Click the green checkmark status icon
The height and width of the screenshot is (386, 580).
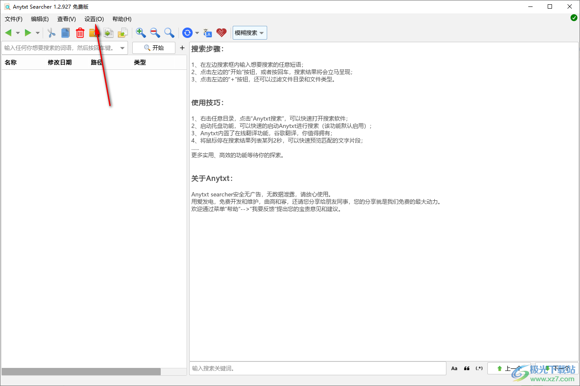pyautogui.click(x=574, y=18)
